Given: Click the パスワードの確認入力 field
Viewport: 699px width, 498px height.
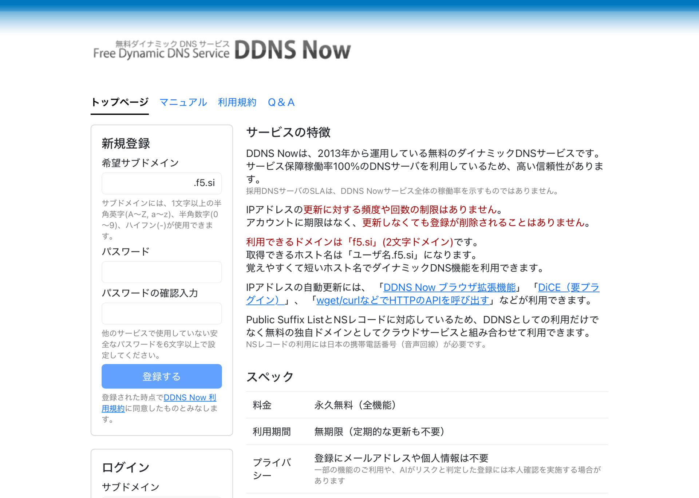Looking at the screenshot, I should pyautogui.click(x=162, y=313).
